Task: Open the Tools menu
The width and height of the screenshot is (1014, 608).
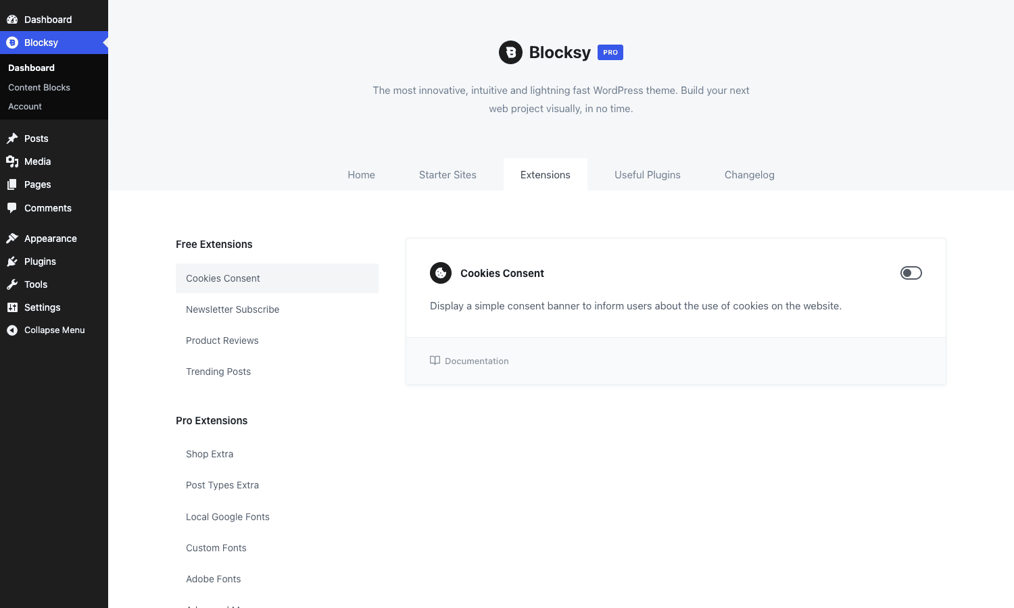Action: [x=54, y=284]
